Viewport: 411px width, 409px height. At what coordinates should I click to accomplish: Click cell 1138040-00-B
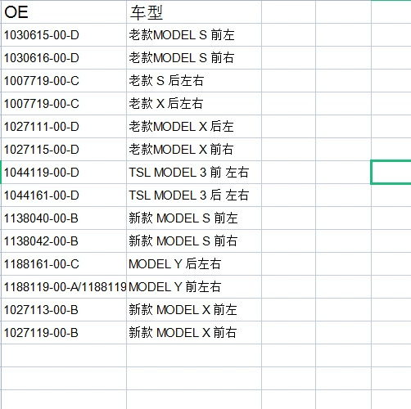[x=64, y=218]
